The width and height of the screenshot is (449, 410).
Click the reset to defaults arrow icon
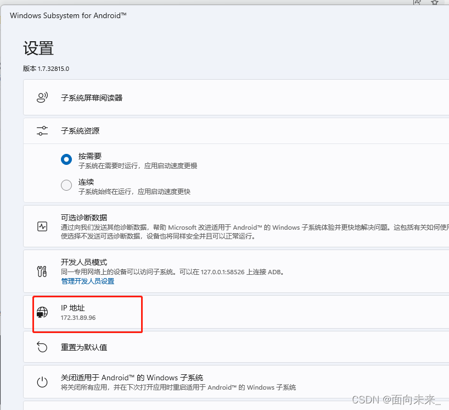pos(42,347)
